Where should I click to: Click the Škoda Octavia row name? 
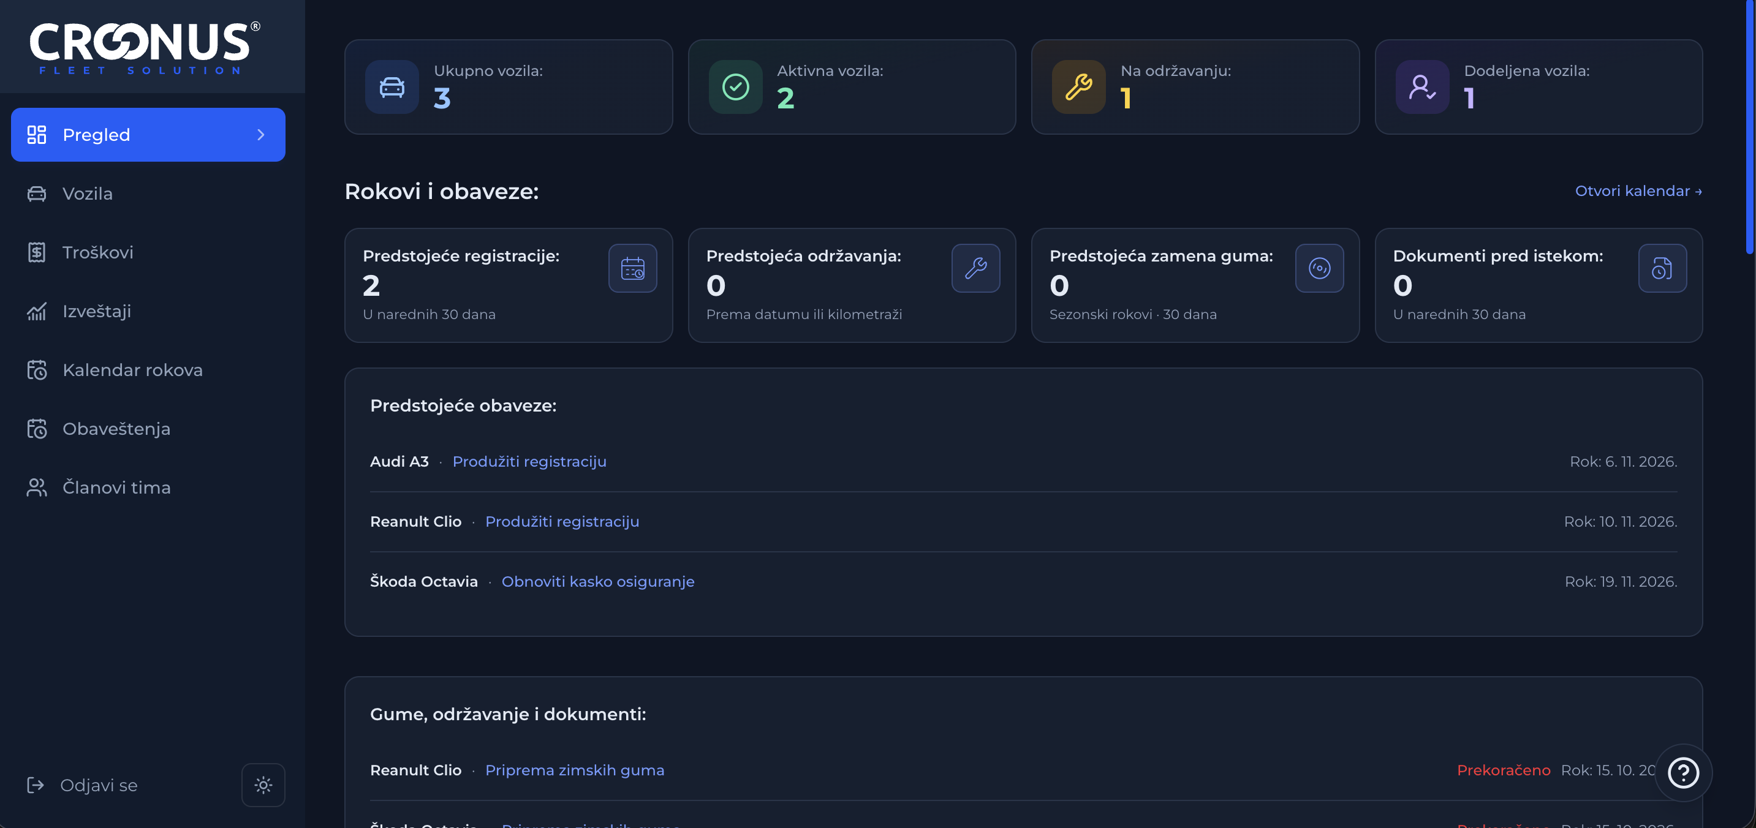[424, 581]
